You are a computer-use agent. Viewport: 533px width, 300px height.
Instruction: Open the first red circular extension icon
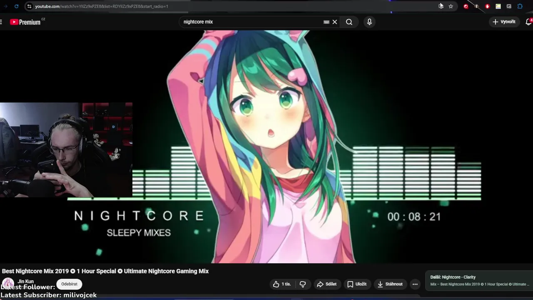(x=466, y=6)
